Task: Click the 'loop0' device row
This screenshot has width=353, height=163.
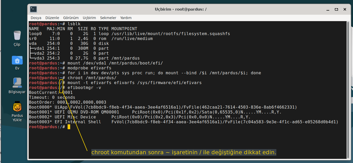Action: point(129,34)
